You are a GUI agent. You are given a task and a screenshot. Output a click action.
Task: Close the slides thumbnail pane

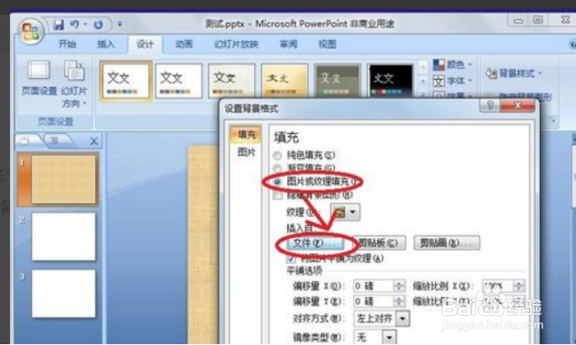(x=94, y=141)
